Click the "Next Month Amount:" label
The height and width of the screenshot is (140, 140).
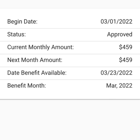[x=35, y=60]
